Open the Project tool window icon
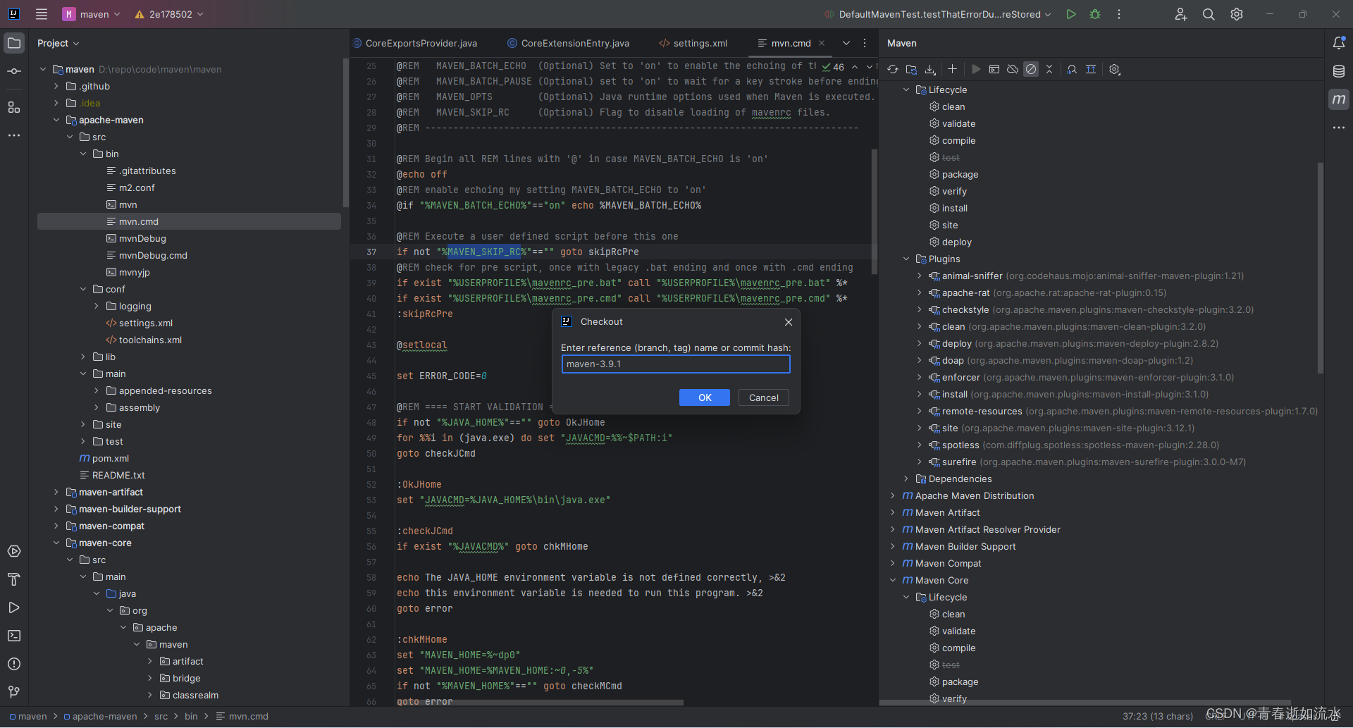The height and width of the screenshot is (728, 1353). click(x=14, y=43)
